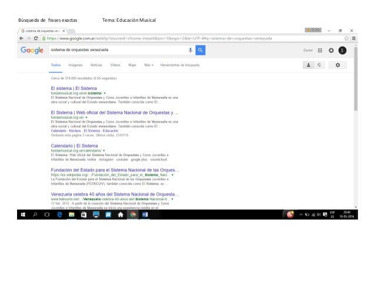The image size is (375, 290).
Task: Launch Microsoft Edge from the taskbar
Action: point(59,215)
